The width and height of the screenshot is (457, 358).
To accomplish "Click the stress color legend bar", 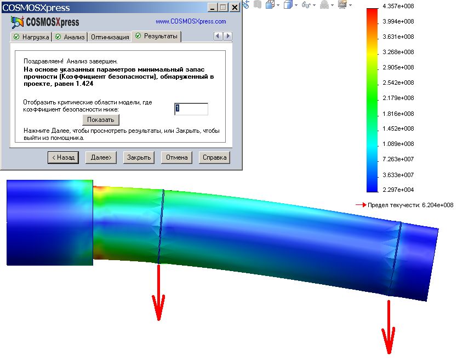I will tap(372, 100).
